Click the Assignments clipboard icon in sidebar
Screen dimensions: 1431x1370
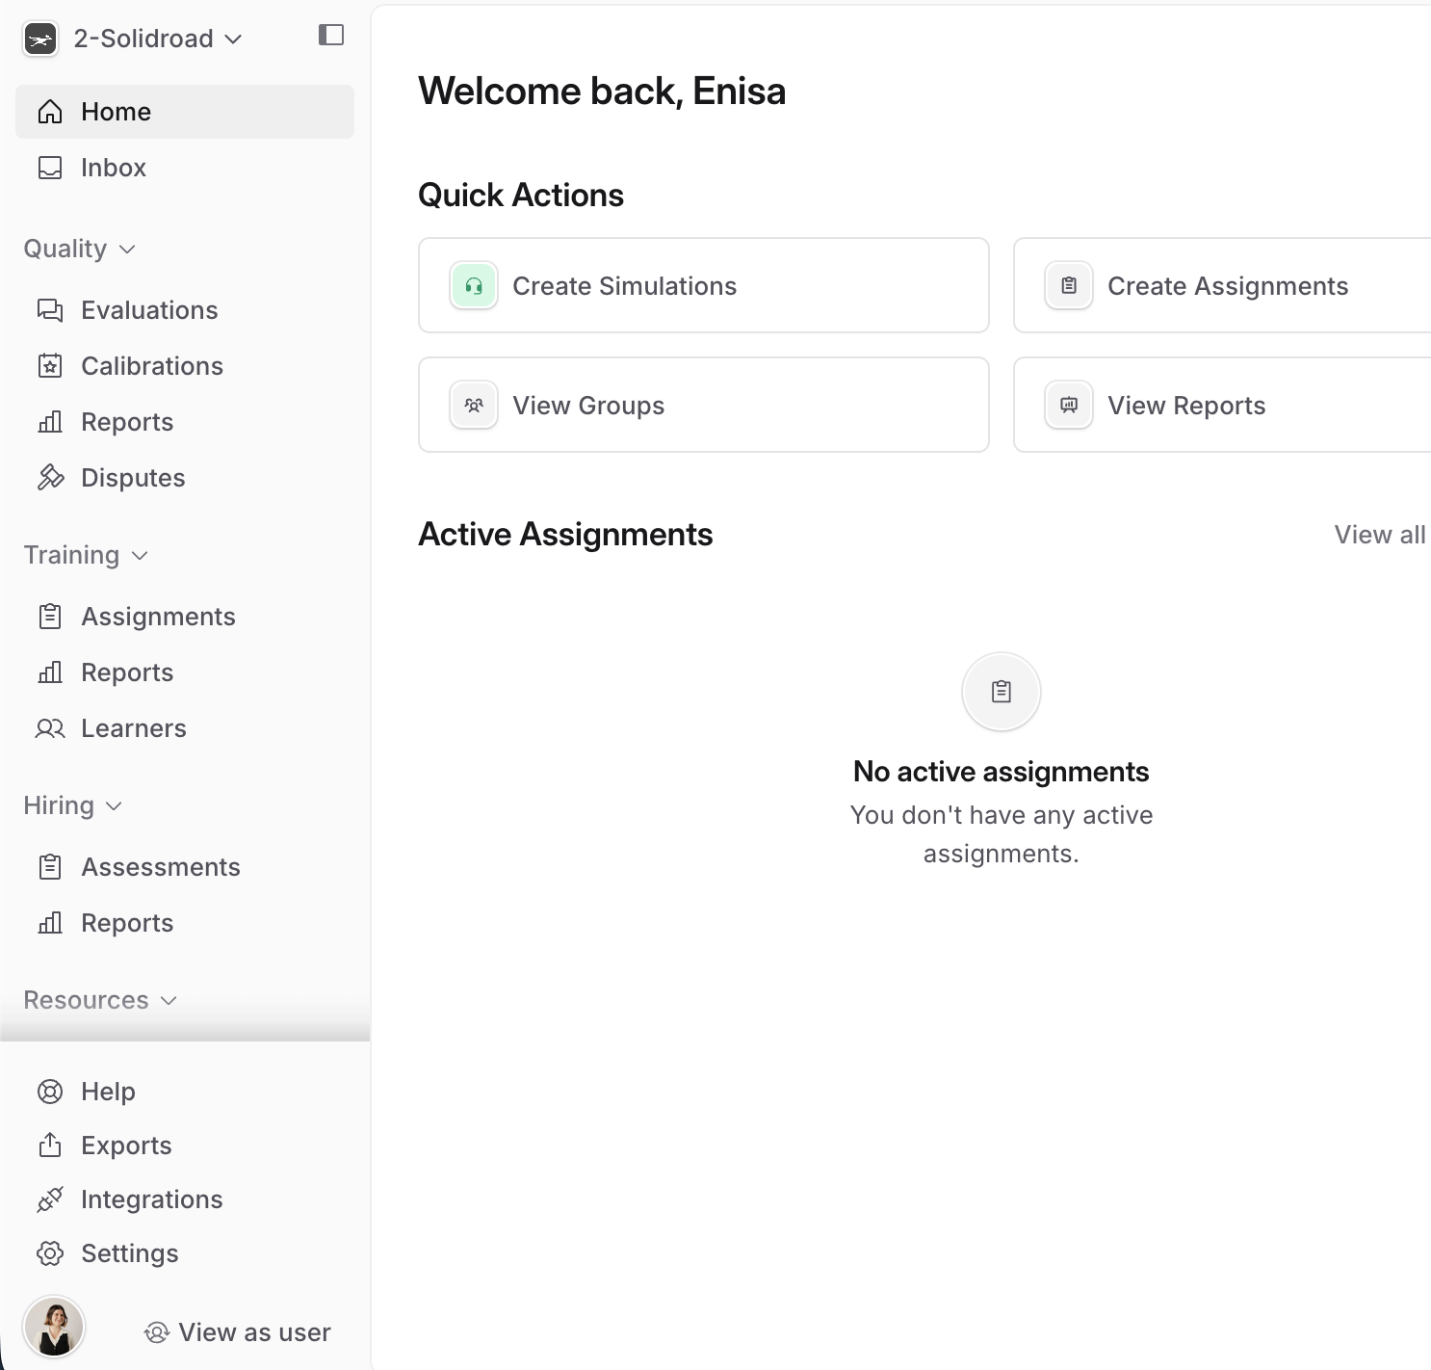tap(50, 617)
